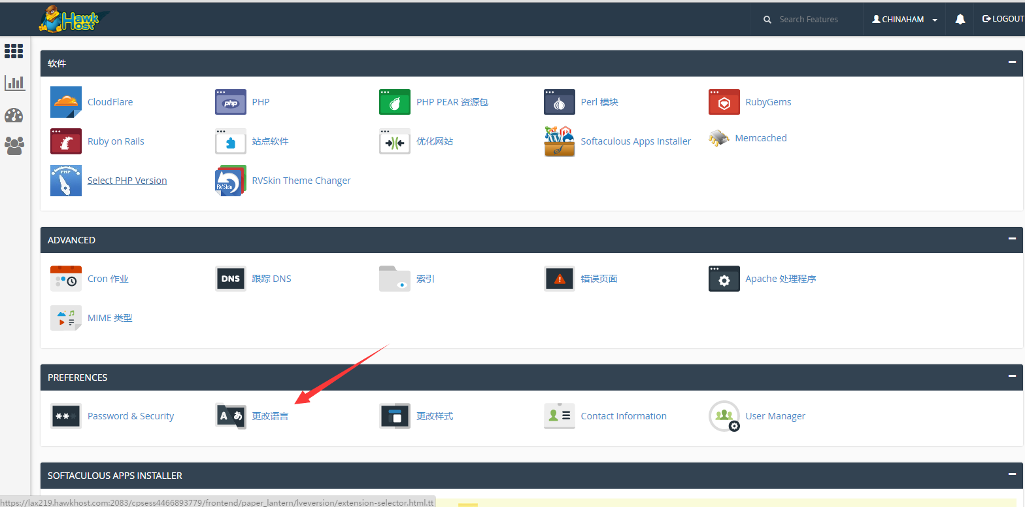The height and width of the screenshot is (507, 1025).
Task: Open the 更改语言 link
Action: click(x=270, y=416)
